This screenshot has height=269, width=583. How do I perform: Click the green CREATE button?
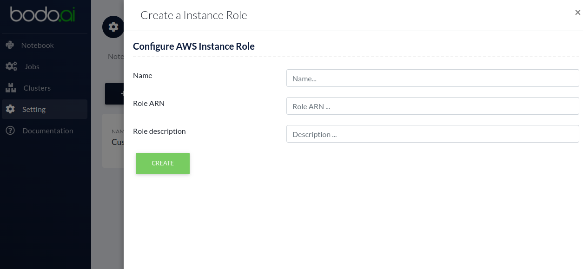click(163, 164)
